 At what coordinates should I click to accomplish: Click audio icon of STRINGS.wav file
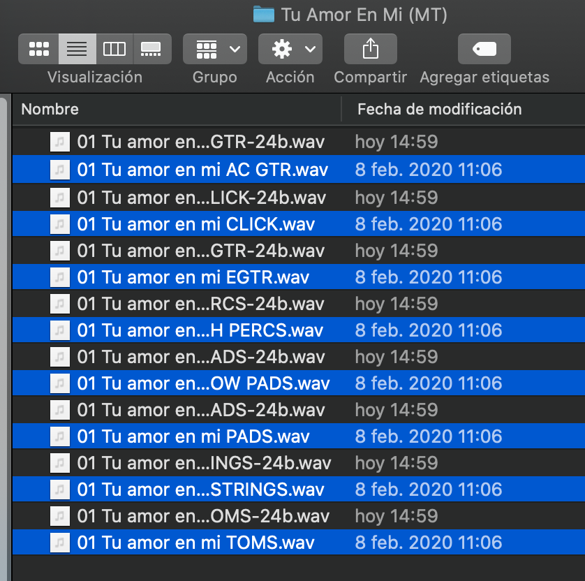coord(60,489)
